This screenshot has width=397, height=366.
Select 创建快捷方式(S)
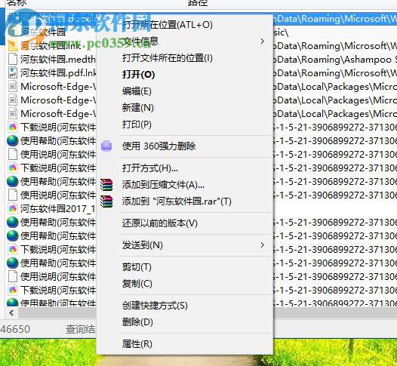[155, 306]
